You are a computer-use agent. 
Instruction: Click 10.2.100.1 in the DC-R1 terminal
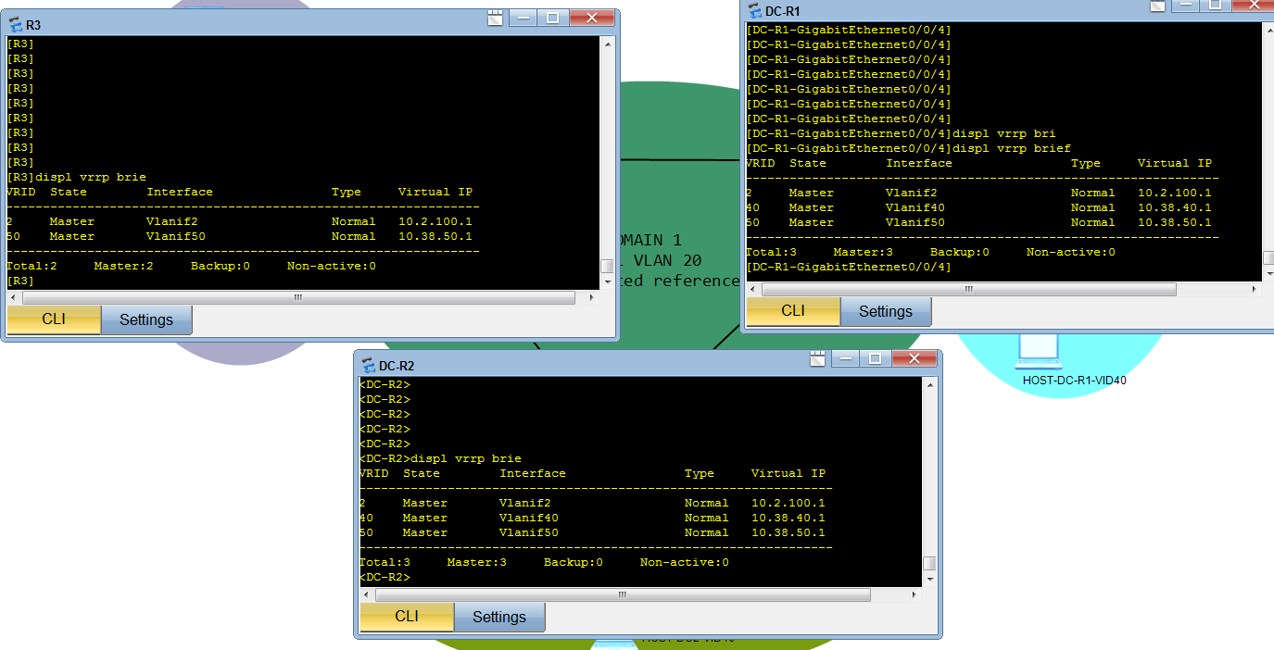coord(1175,193)
